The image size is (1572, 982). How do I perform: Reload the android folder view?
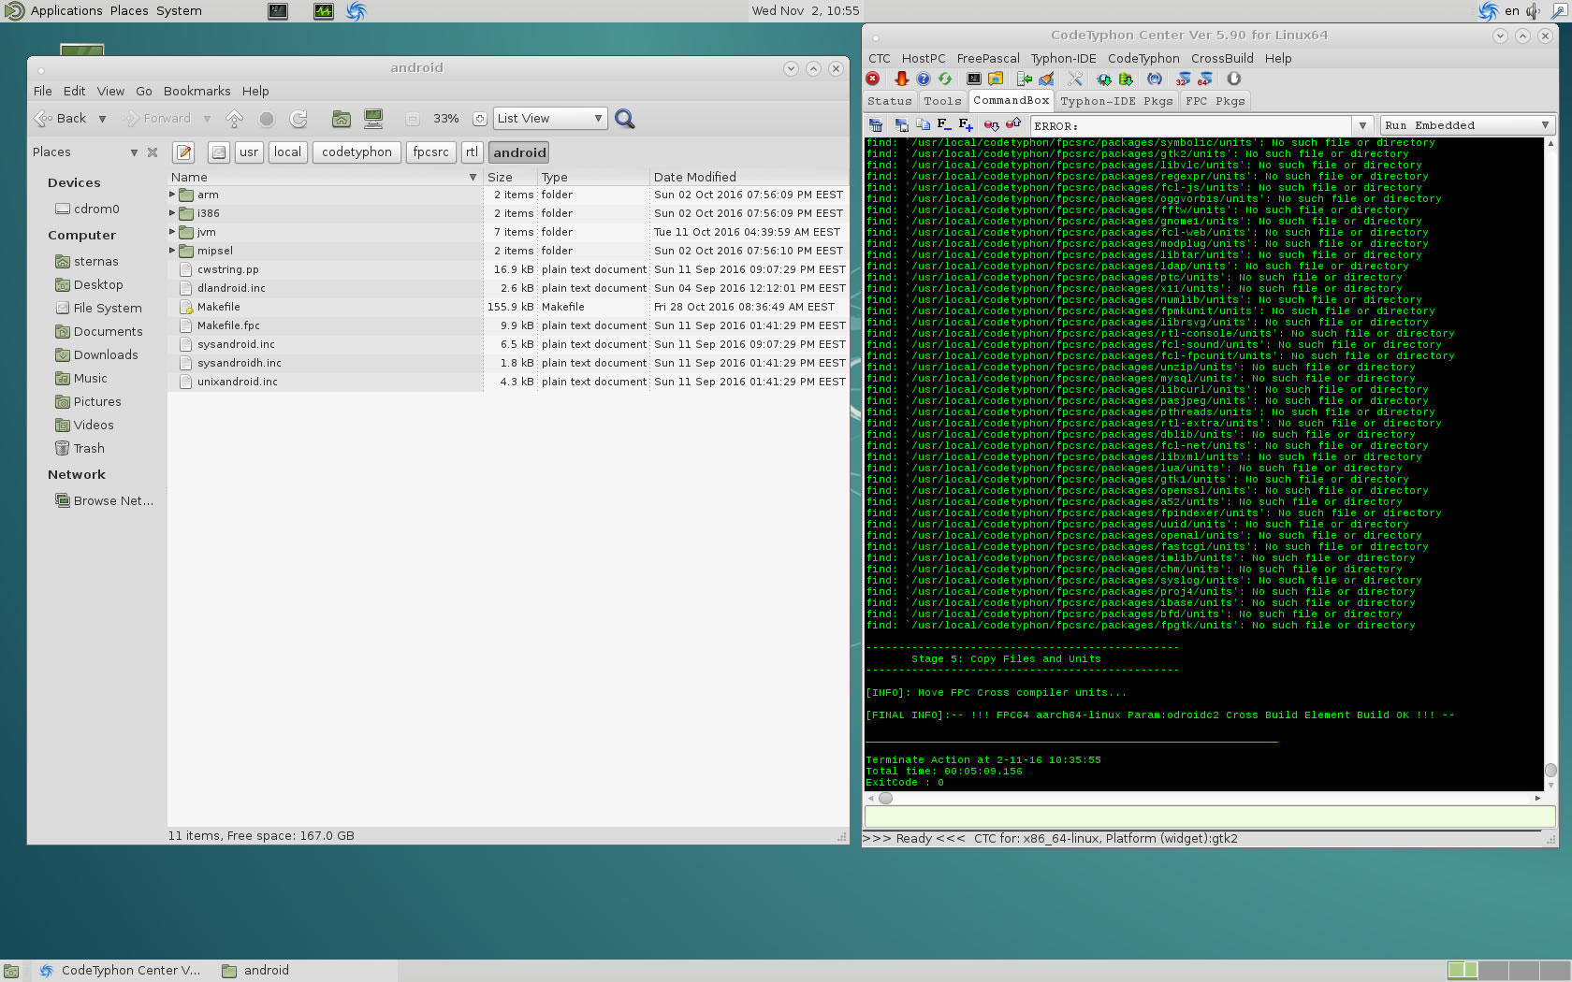(298, 119)
